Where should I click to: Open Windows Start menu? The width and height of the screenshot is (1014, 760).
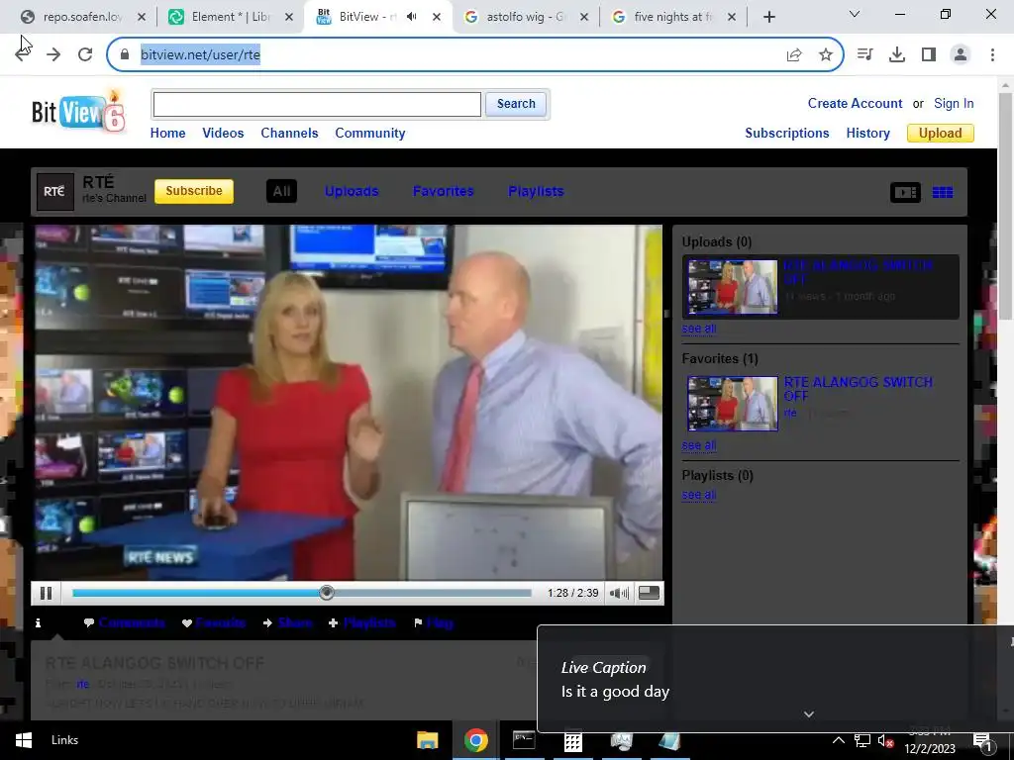[24, 740]
